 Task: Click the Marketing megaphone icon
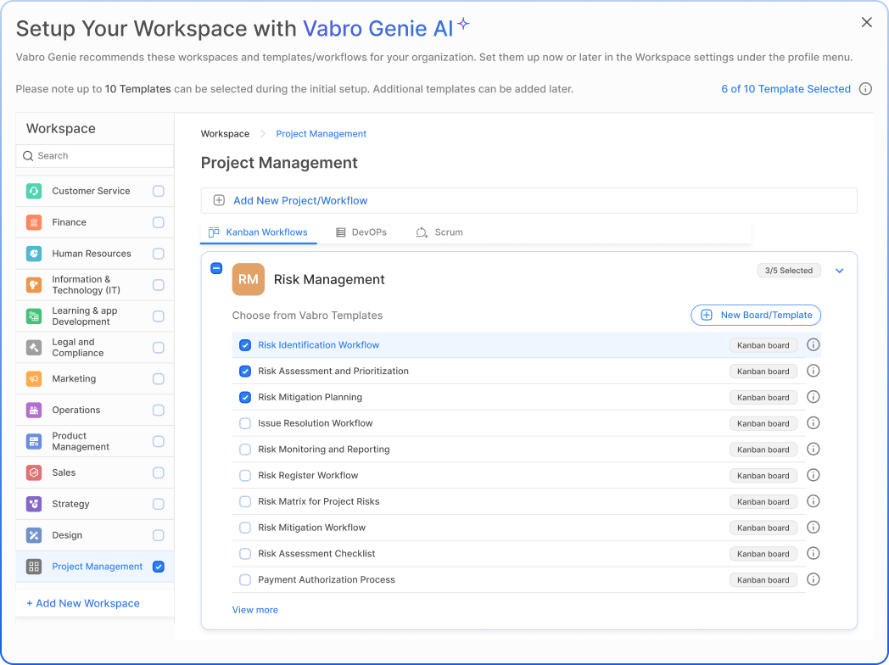pyautogui.click(x=34, y=379)
